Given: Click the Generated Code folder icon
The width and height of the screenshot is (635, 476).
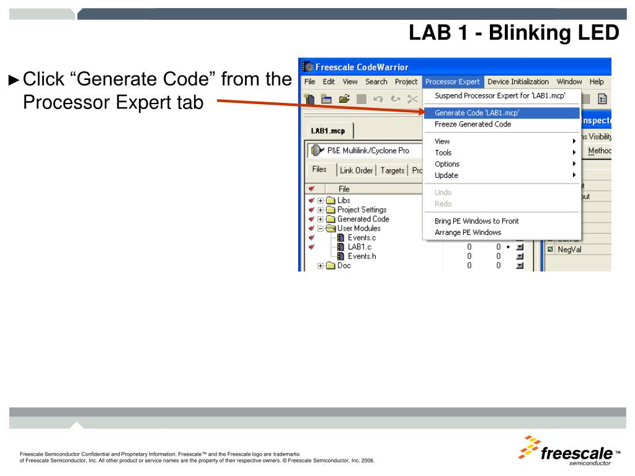Looking at the screenshot, I should [331, 219].
